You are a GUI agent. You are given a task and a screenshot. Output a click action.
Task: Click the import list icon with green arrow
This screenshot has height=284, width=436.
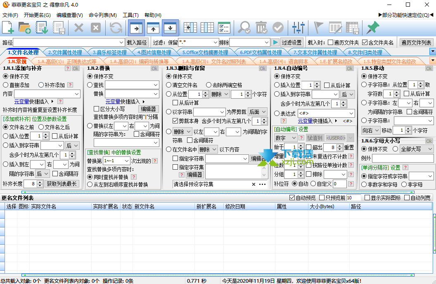[42, 28]
